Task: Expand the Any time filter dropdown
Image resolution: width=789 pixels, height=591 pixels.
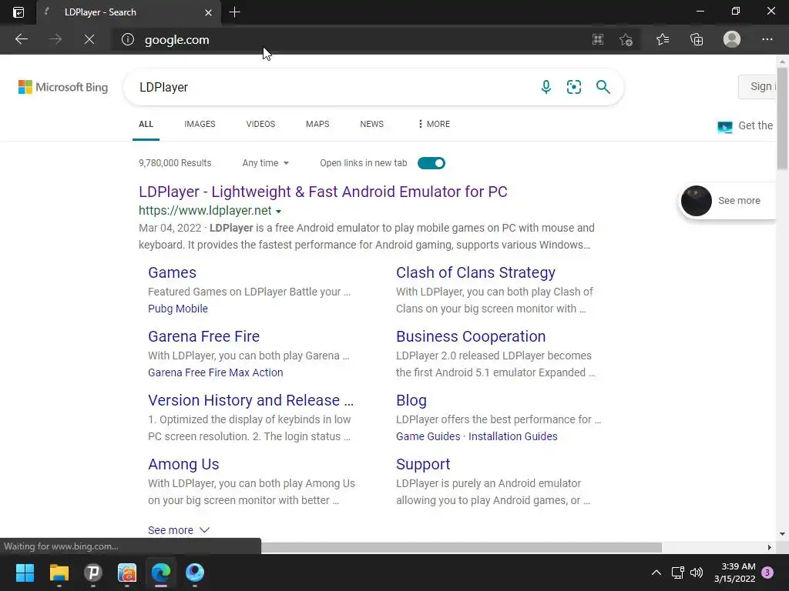Action: [x=265, y=163]
